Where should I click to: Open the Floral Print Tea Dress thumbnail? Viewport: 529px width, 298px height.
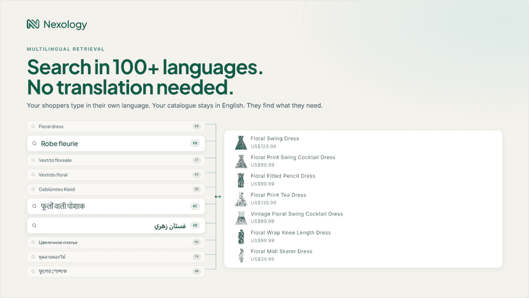click(x=241, y=199)
